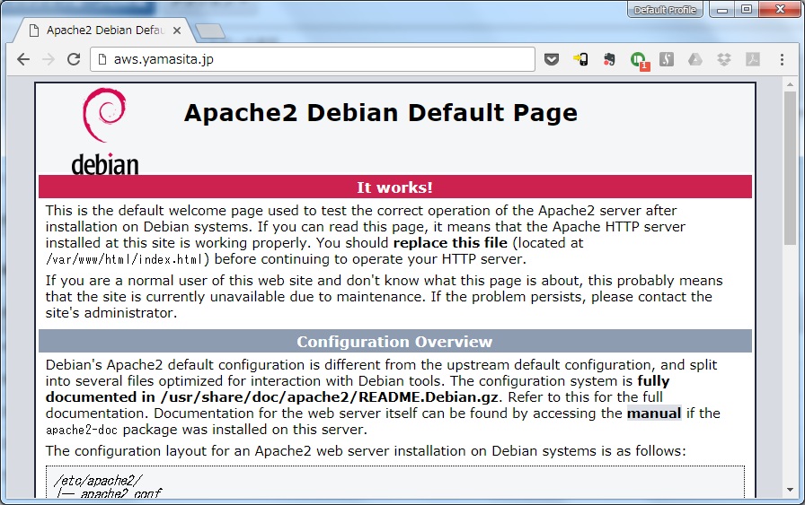Click the page info icon in address bar
Screen dimensions: 805x505
tap(102, 59)
